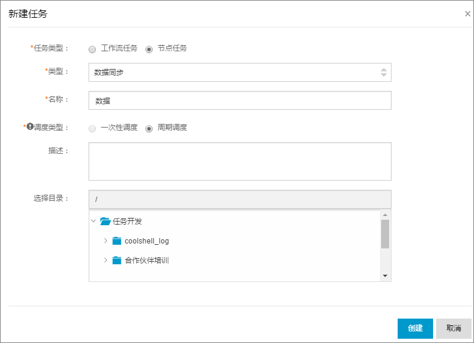Close the 新建任务 dialog with the X

coord(468,14)
